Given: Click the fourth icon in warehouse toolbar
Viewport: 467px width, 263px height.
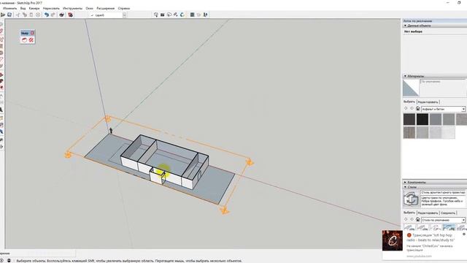Looking at the screenshot, I should 176,15.
